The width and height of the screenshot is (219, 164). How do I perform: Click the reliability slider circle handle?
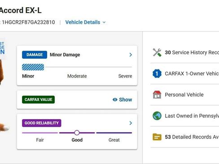[77, 133]
